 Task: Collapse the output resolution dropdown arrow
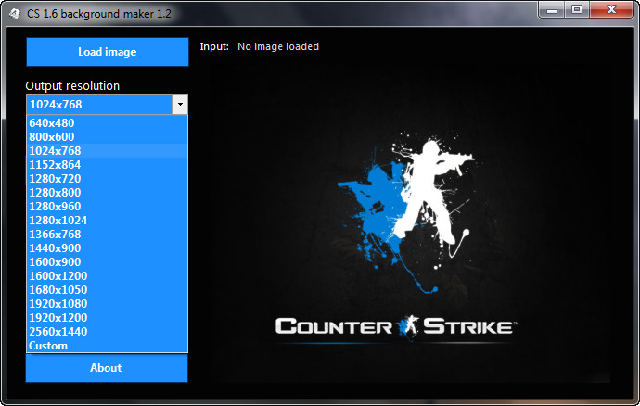pos(180,105)
